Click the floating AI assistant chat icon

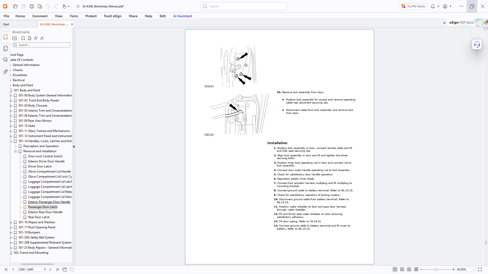click(477, 44)
